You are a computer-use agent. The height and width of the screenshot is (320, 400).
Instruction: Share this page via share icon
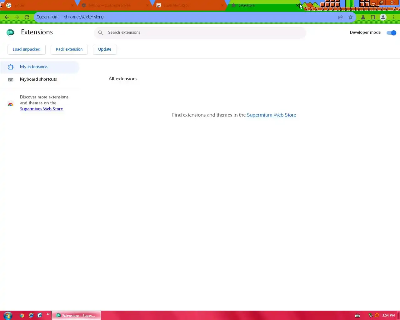pyautogui.click(x=341, y=17)
